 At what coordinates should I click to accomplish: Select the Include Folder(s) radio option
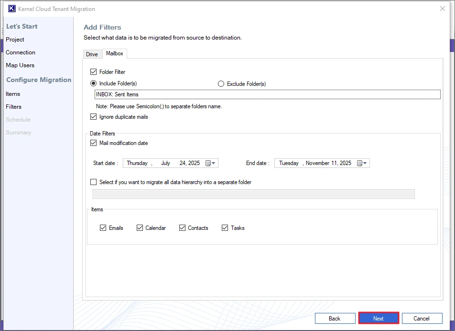pos(93,83)
